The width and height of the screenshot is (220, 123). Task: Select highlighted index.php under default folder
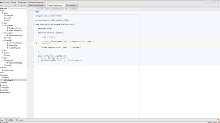(10, 80)
